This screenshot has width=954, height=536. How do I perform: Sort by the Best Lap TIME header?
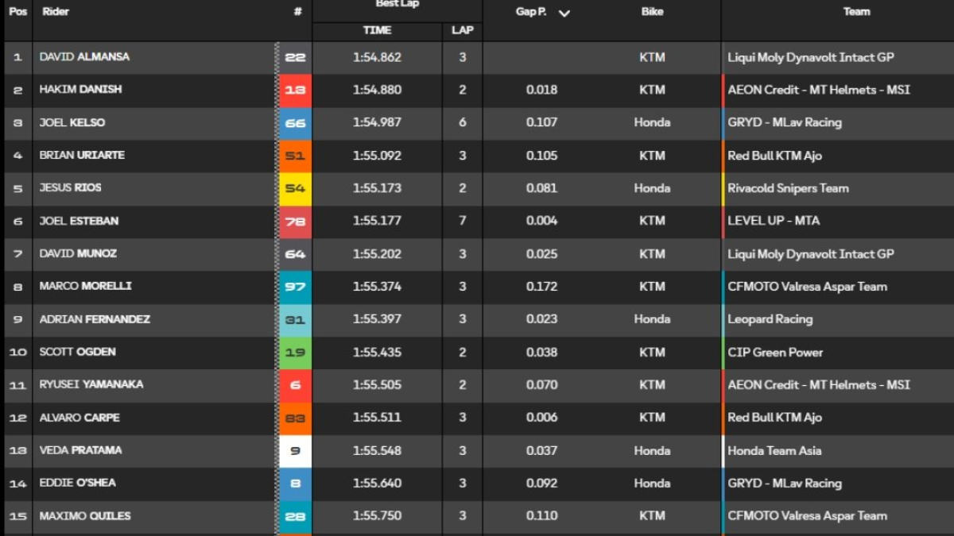pos(377,30)
